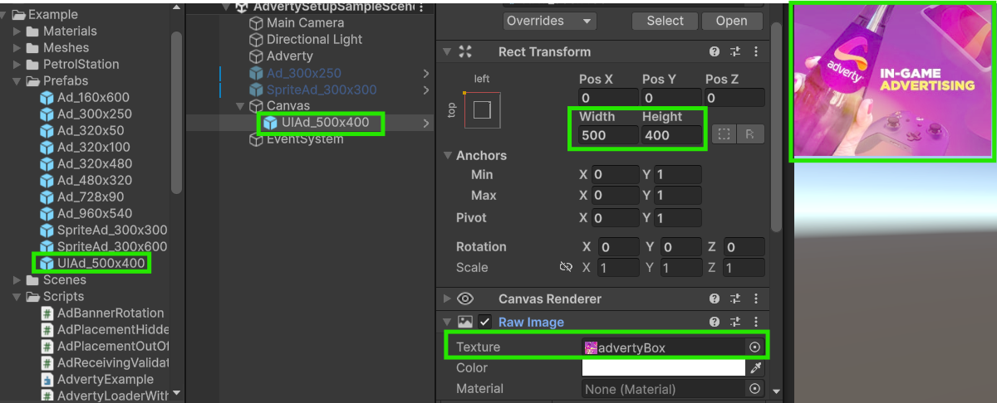997x403 pixels.
Task: Expand the Canvas Renderer component
Action: pos(447,299)
